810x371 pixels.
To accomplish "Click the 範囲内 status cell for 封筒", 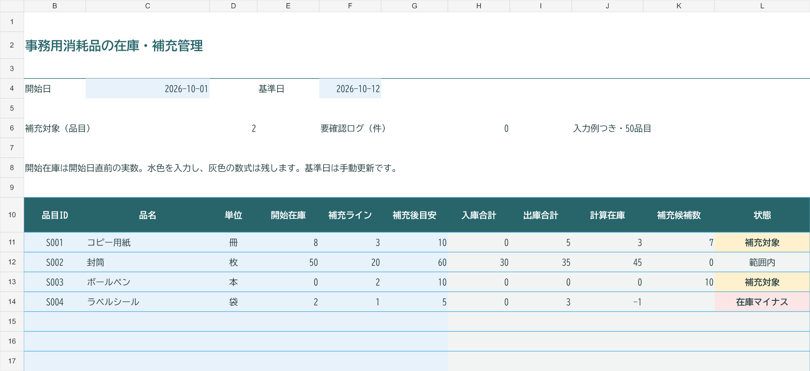I will point(762,262).
